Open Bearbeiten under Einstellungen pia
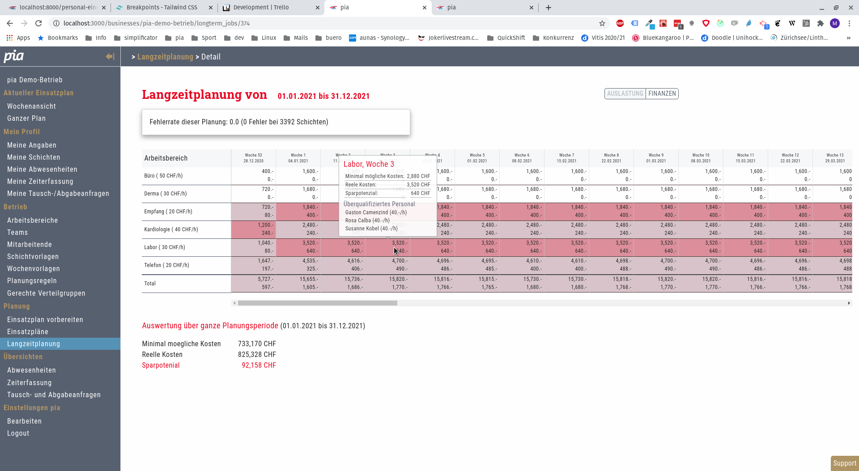Viewport: 859px width, 471px height. 25,421
